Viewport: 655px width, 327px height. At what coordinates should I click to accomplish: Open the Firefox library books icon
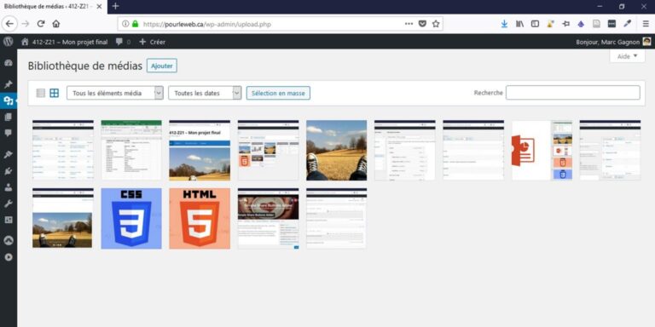coord(519,24)
